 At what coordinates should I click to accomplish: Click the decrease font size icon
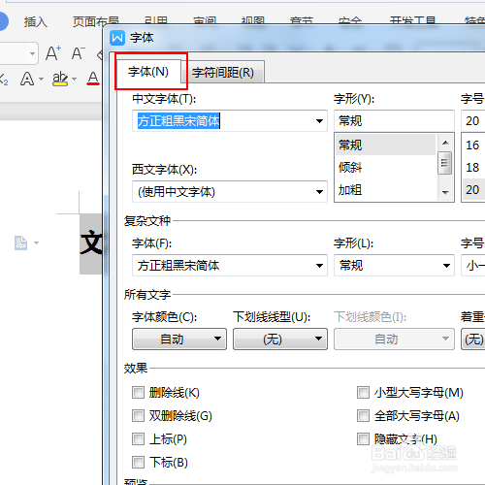pyautogui.click(x=78, y=53)
